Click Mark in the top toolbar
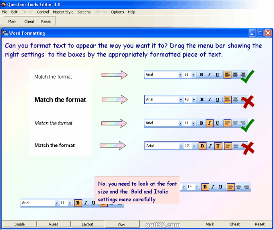Screen dimensions: 274x230 click(12, 21)
